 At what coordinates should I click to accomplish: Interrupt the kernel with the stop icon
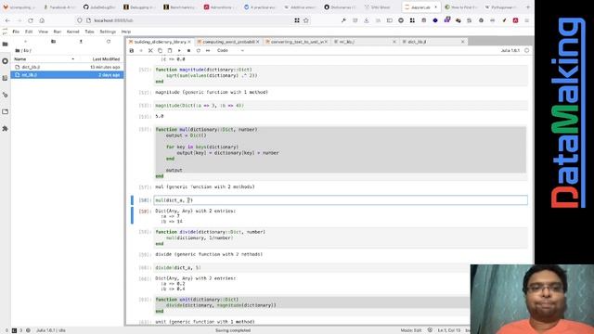coord(188,50)
